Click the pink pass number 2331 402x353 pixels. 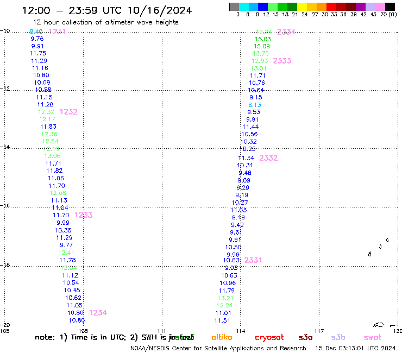tap(253, 260)
